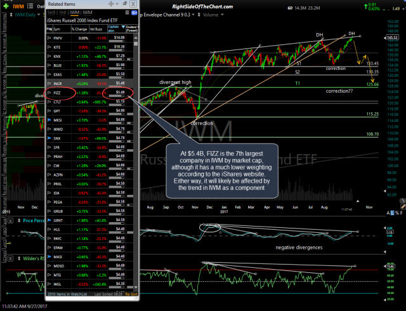The image size is (406, 311).
Task: Open the IWM Daily timeframe dropdown
Action: 39,15
